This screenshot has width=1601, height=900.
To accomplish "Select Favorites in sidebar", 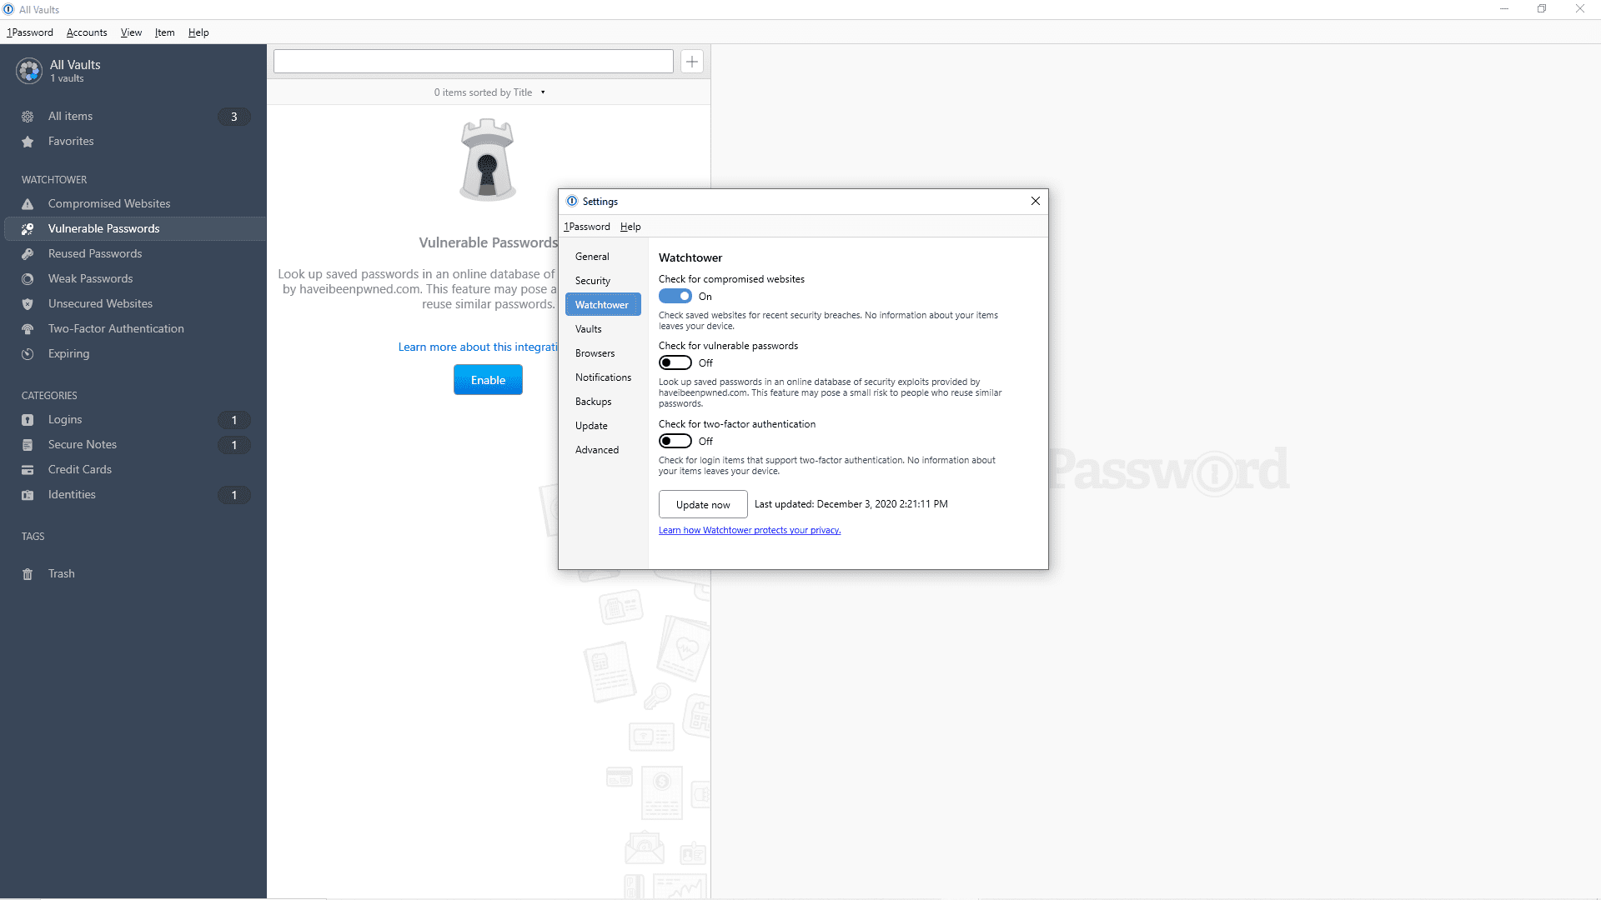I will point(133,142).
